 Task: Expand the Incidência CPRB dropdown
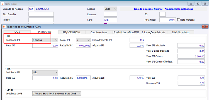pyautogui.click(x=57, y=94)
